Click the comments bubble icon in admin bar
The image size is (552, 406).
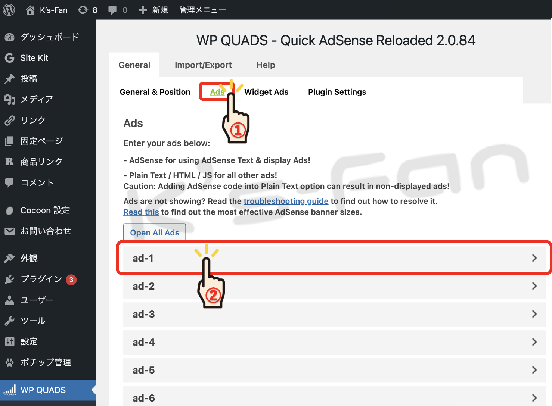coord(113,10)
